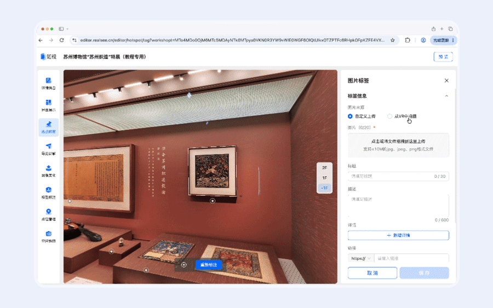Open the sidebar tool with shield-person icon
Image resolution: width=493 pixels, height=308 pixels.
coord(48,193)
